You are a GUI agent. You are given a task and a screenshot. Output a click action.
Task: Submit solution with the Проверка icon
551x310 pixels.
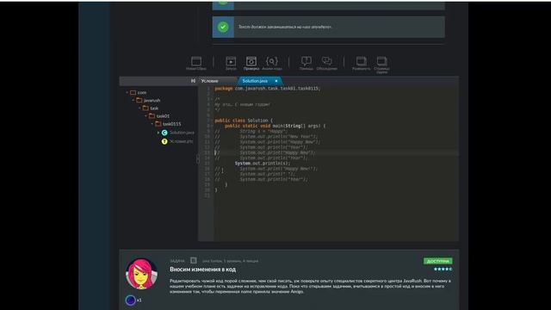point(251,62)
